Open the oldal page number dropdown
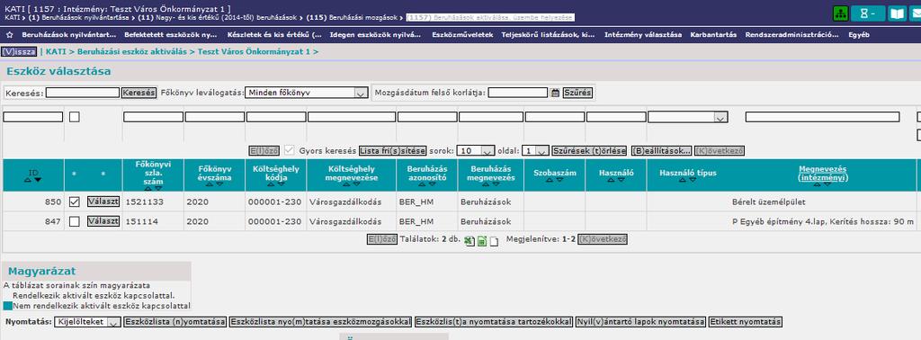Screen dimensions: 921x340 coord(535,151)
